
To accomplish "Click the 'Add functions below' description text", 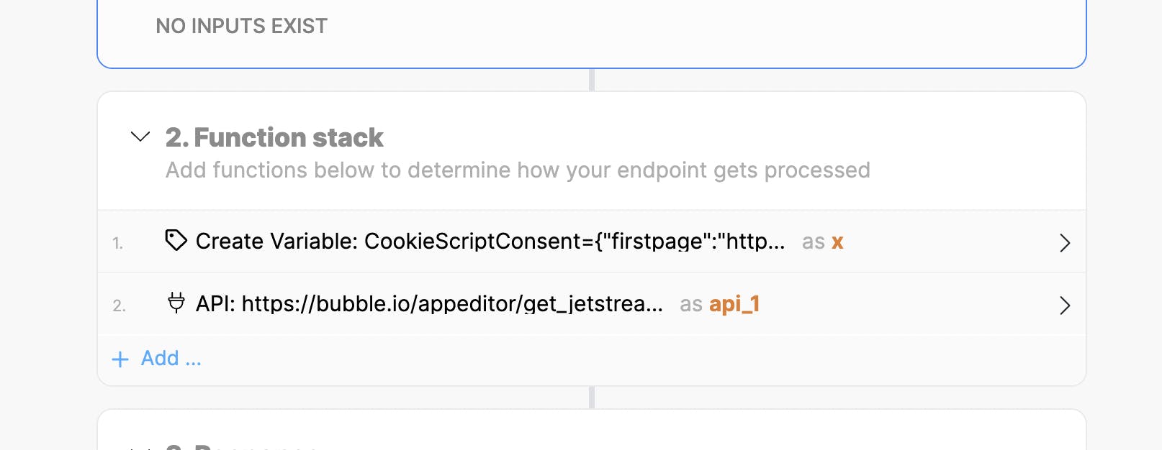I will pyautogui.click(x=518, y=170).
